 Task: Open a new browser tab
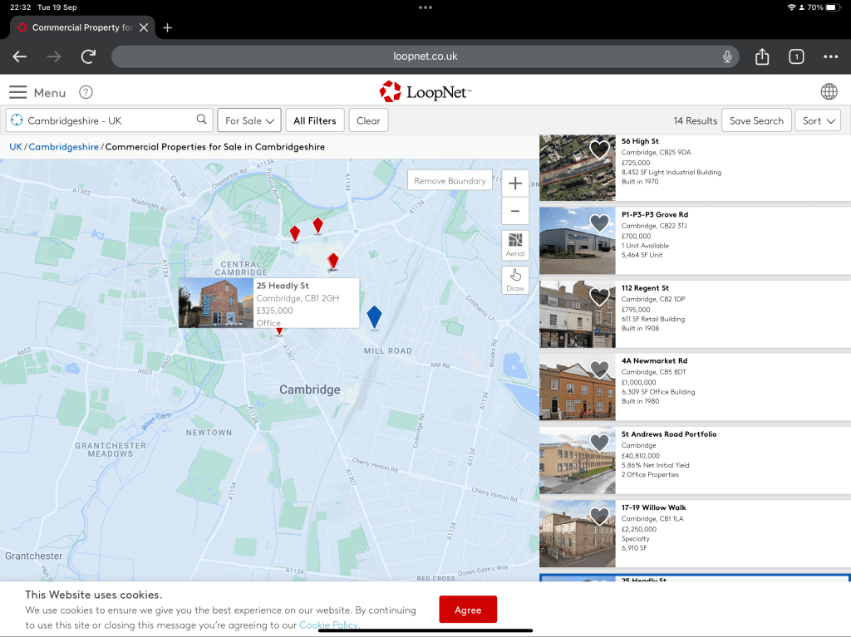point(168,27)
